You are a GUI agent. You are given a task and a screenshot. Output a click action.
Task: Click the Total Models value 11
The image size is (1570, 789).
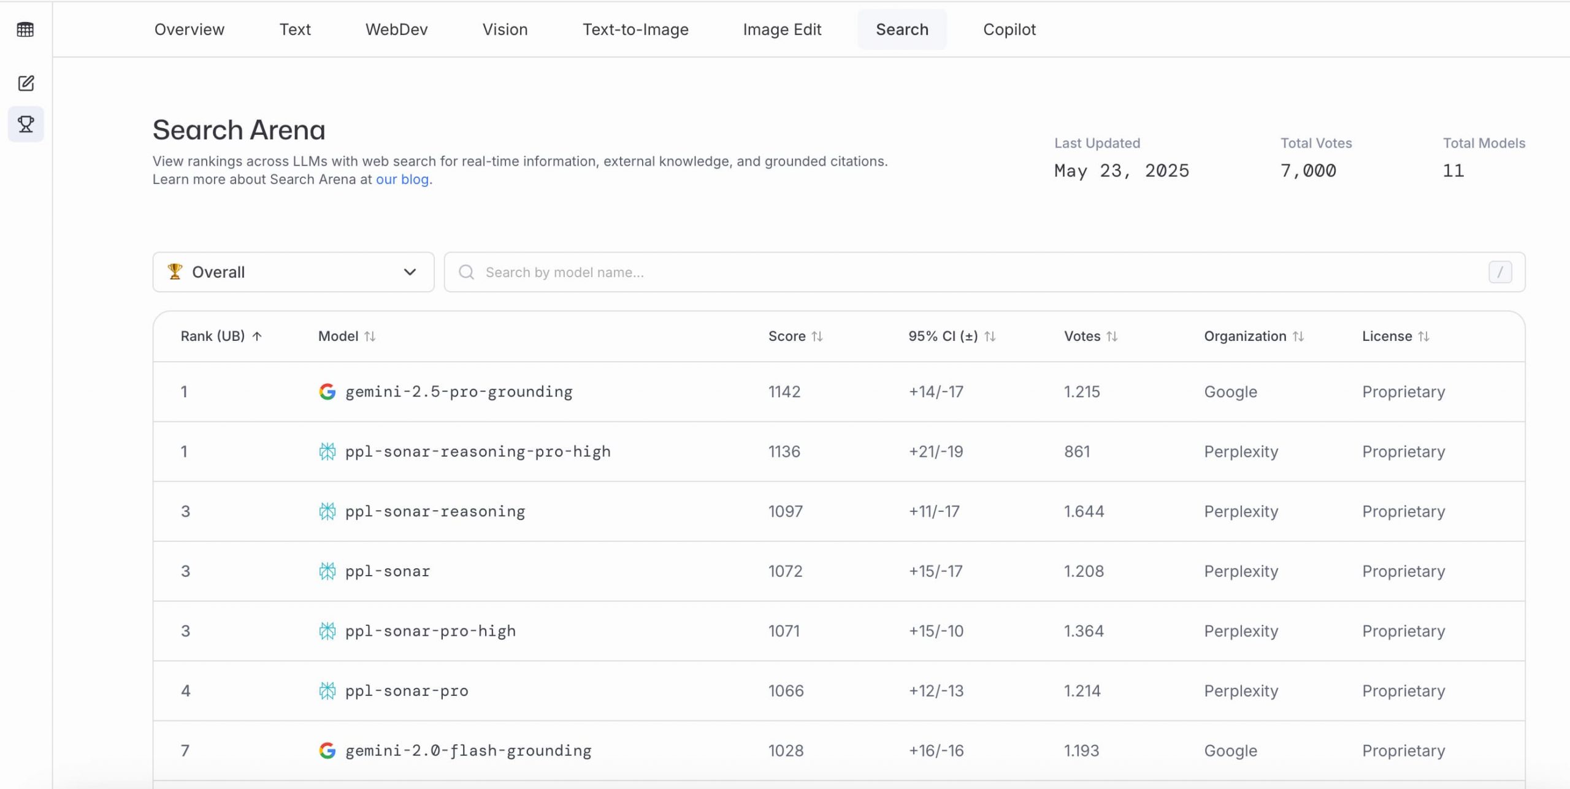[1453, 170]
